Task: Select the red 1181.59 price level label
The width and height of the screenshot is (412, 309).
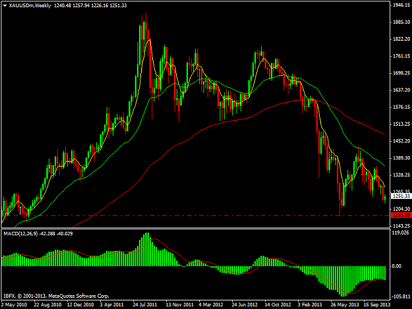Action: coord(401,215)
